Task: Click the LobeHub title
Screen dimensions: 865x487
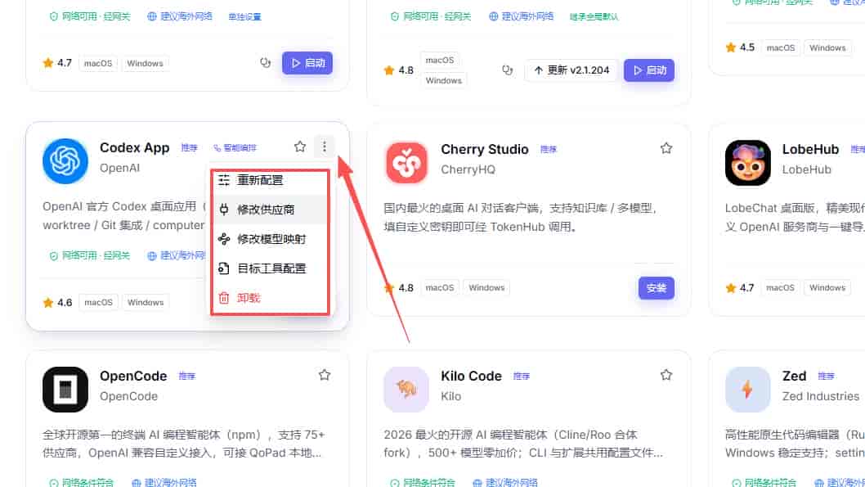Action: (810, 150)
